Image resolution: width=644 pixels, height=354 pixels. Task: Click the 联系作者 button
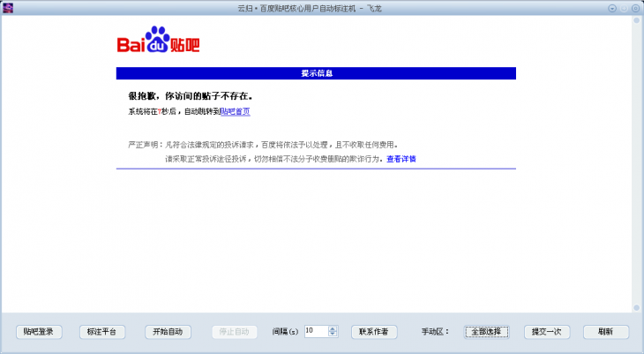[x=374, y=332]
